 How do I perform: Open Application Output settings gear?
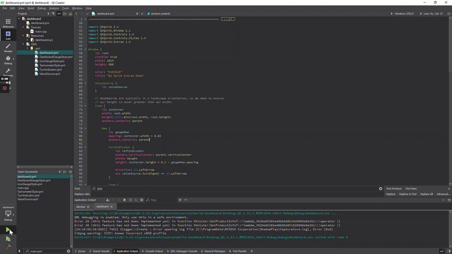pyautogui.click(x=142, y=200)
